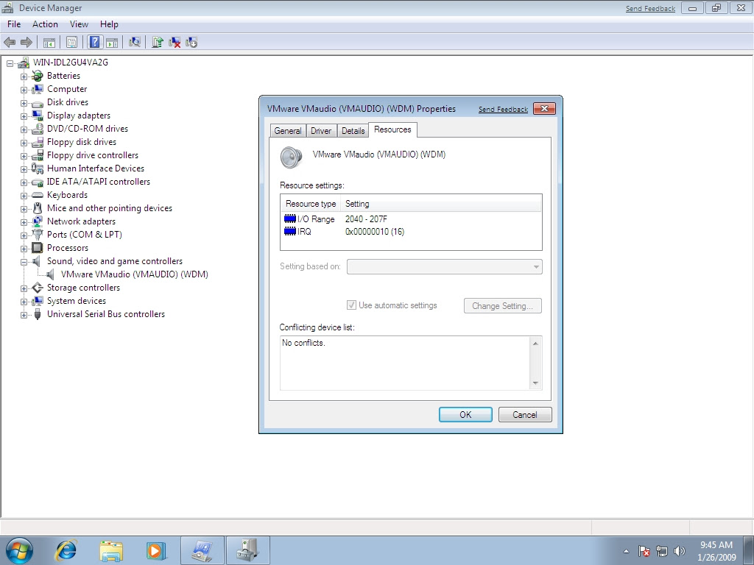This screenshot has width=754, height=565.
Task: Expand the Storage controllers category
Action: 24,288
